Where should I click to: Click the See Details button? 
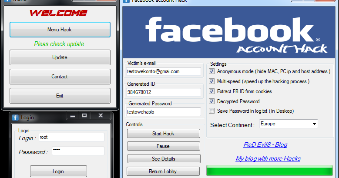164,159
